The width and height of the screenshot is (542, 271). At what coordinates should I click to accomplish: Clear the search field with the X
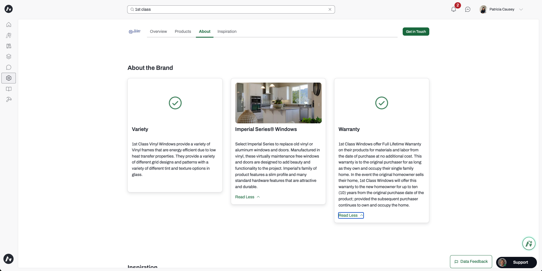tap(330, 9)
